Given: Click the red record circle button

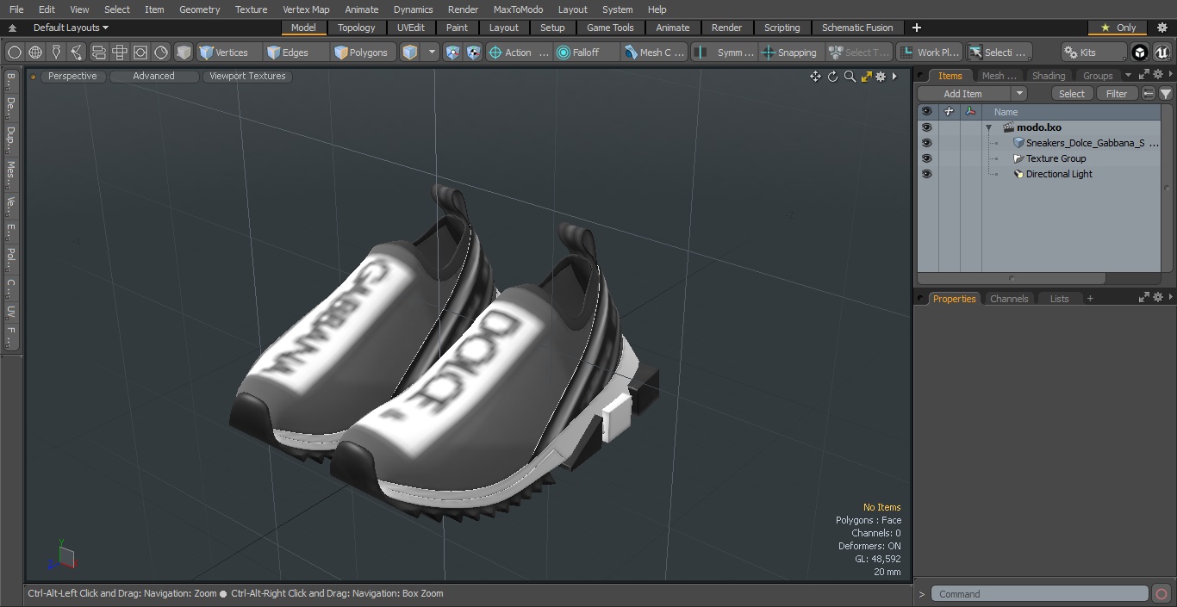Looking at the screenshot, I should (x=1161, y=594).
